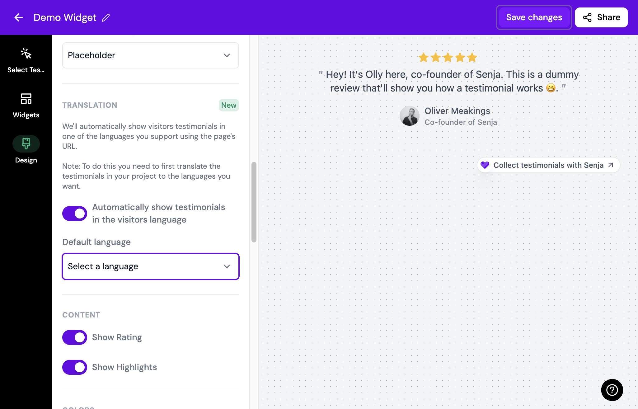Open the Placeholder dropdown
Viewport: 638px width, 409px height.
tap(151, 55)
